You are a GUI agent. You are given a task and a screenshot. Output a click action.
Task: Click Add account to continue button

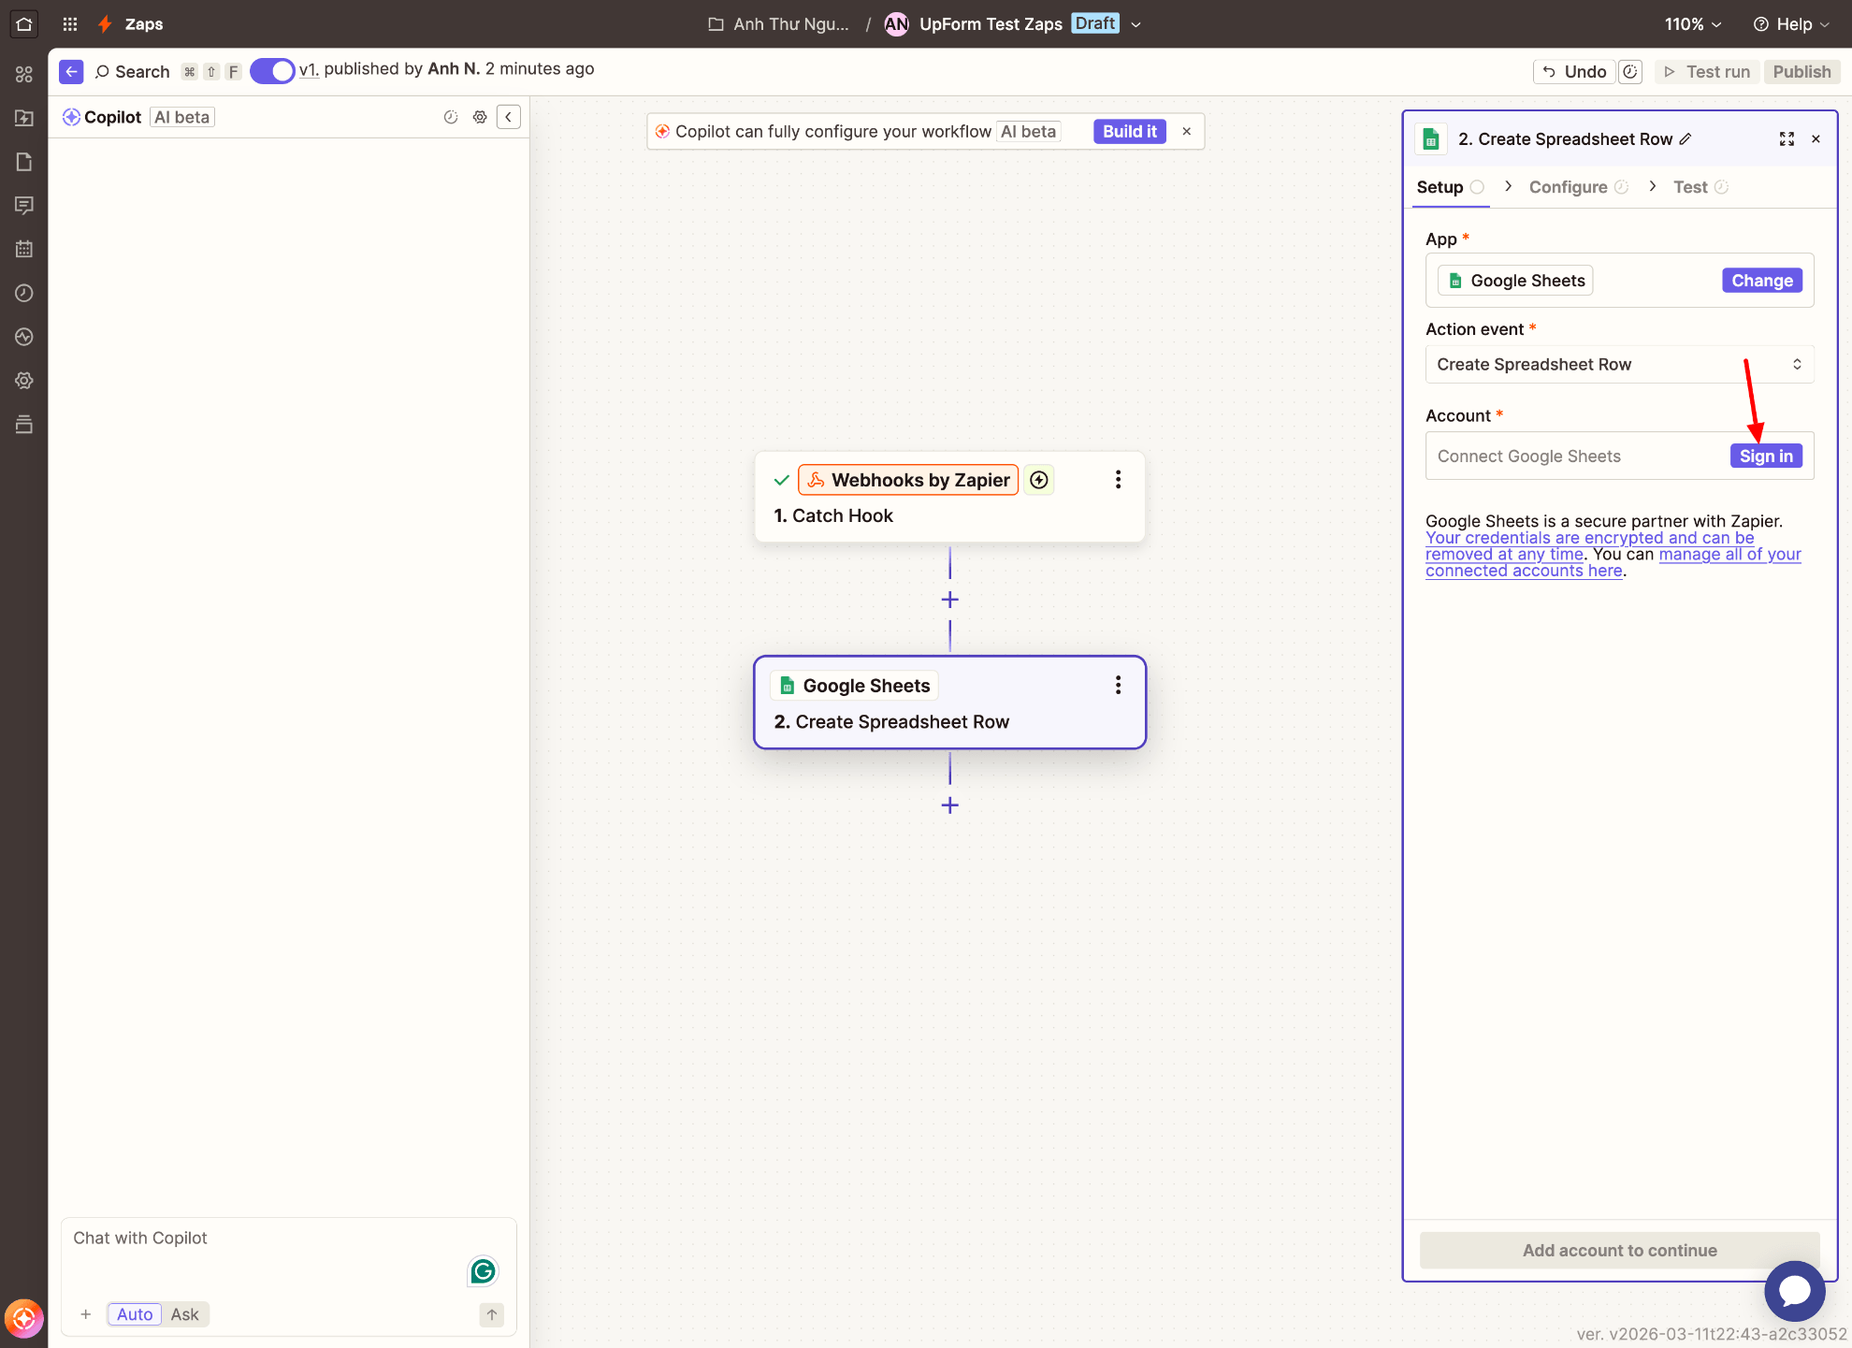(x=1620, y=1251)
